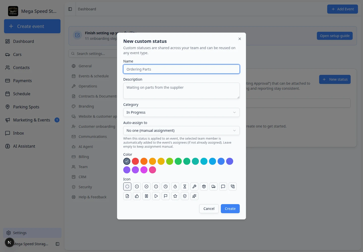Viewport: 363px width, 252px height.
Task: Select the circle-dot status icon
Action: coord(137,186)
